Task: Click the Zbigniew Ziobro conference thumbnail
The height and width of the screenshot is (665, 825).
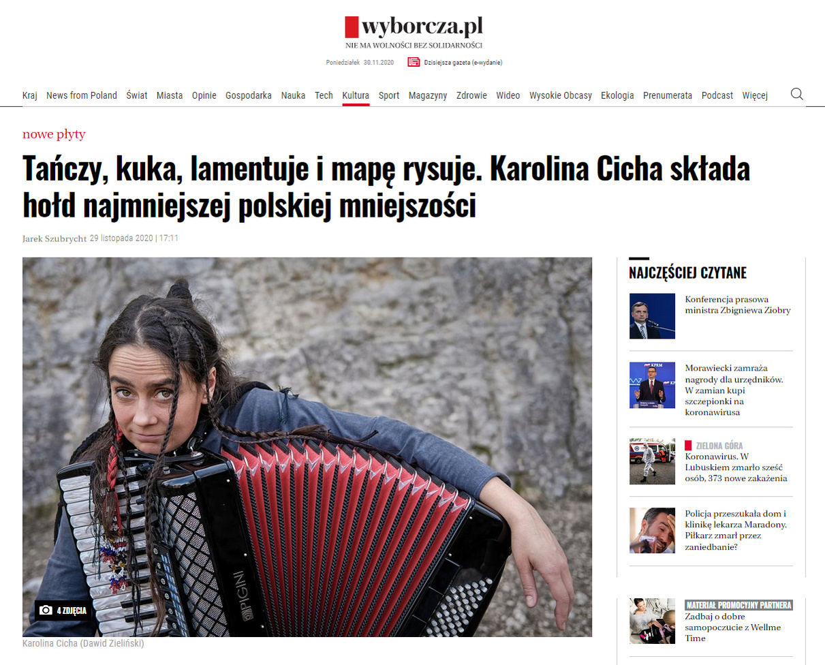Action: [652, 316]
